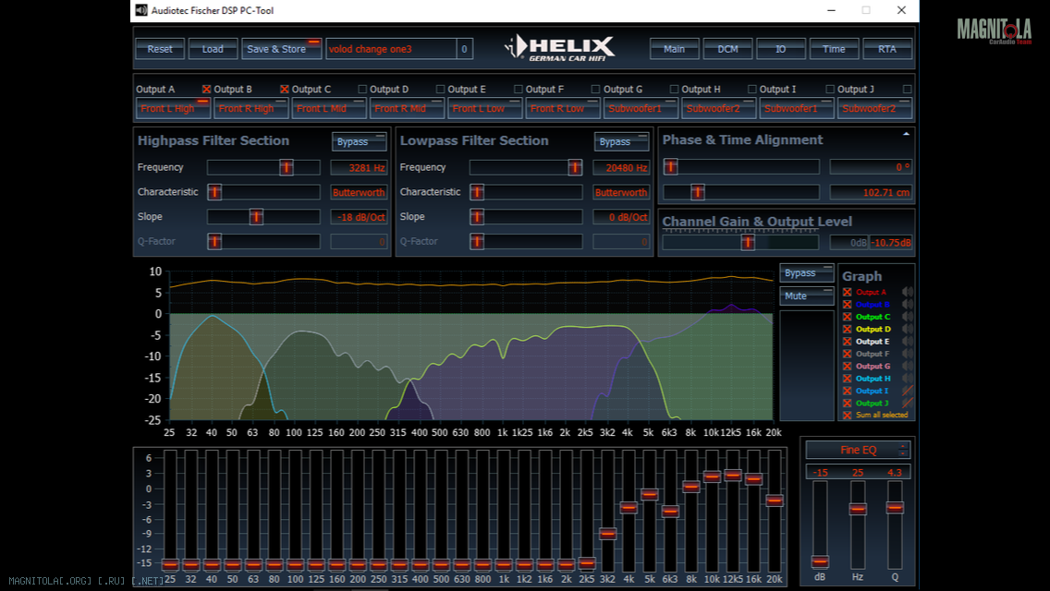Click the crossed-out speaker icon for Output J
The image size is (1050, 591).
(x=908, y=403)
